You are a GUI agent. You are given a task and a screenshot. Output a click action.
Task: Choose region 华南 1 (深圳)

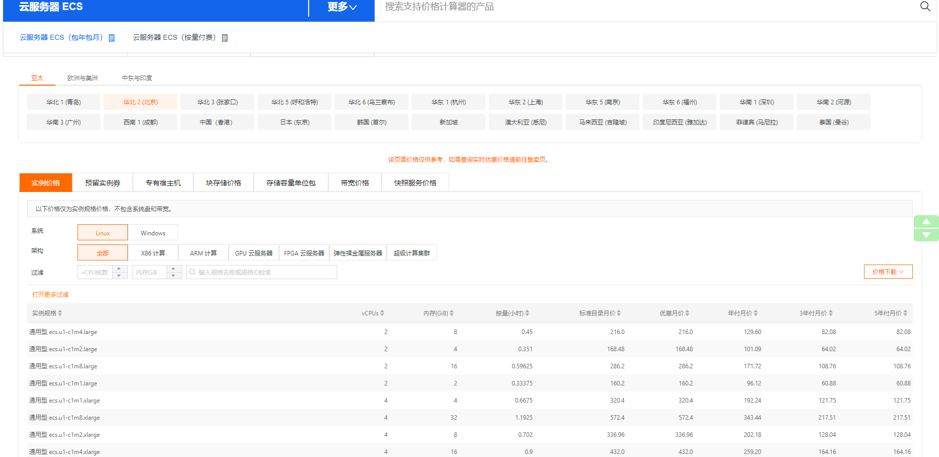(757, 102)
